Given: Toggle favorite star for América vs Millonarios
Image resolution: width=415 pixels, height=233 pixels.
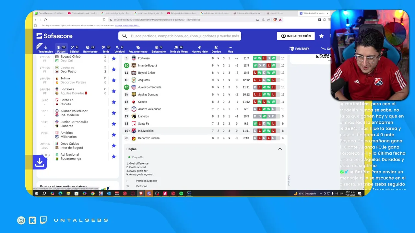Looking at the screenshot, I should (113, 135).
